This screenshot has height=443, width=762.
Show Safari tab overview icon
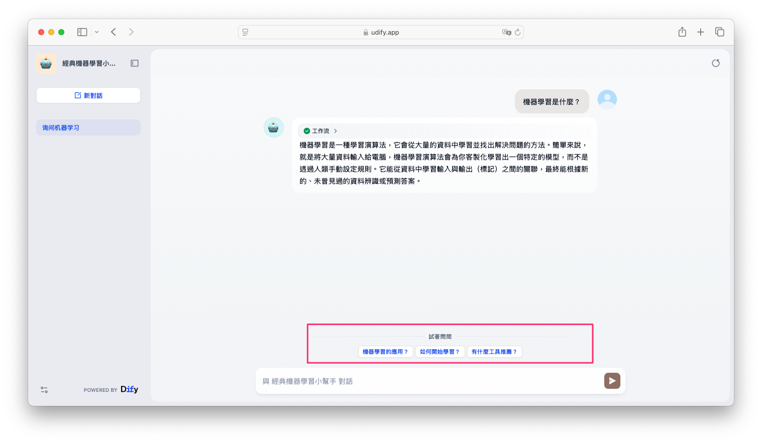point(719,32)
